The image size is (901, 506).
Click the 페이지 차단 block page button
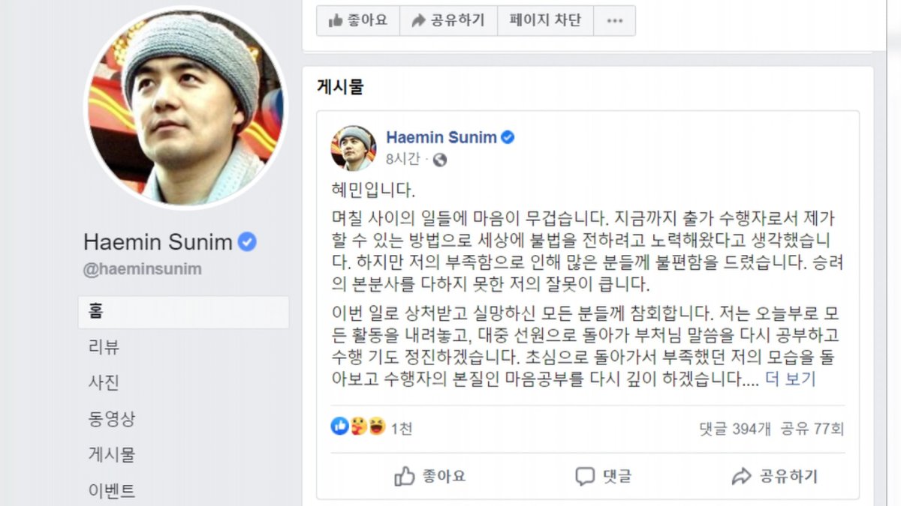(x=545, y=21)
